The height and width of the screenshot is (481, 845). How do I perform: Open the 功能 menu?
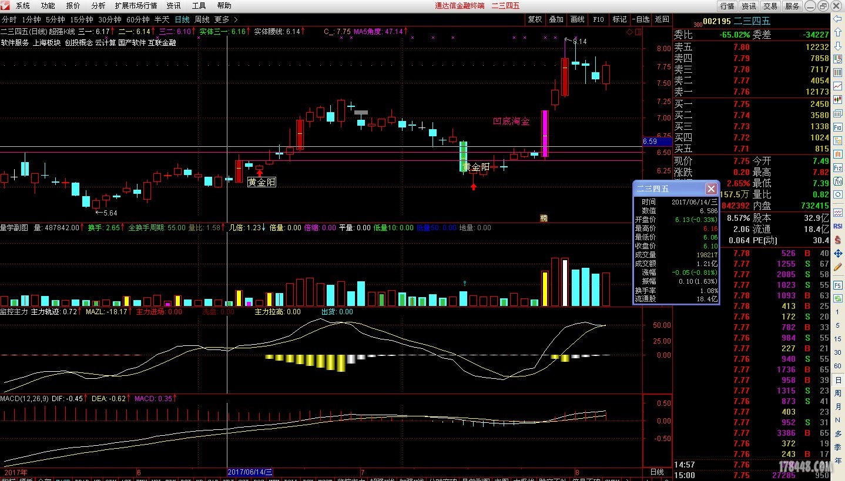point(48,6)
